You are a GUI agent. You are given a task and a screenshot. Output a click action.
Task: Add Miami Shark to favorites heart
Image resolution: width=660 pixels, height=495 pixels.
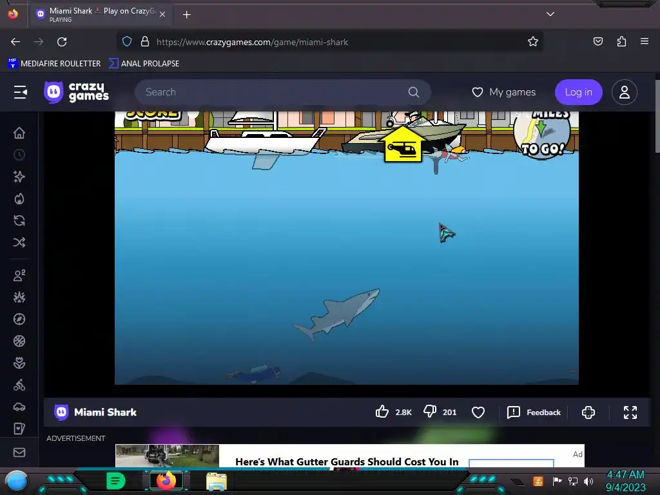[478, 412]
